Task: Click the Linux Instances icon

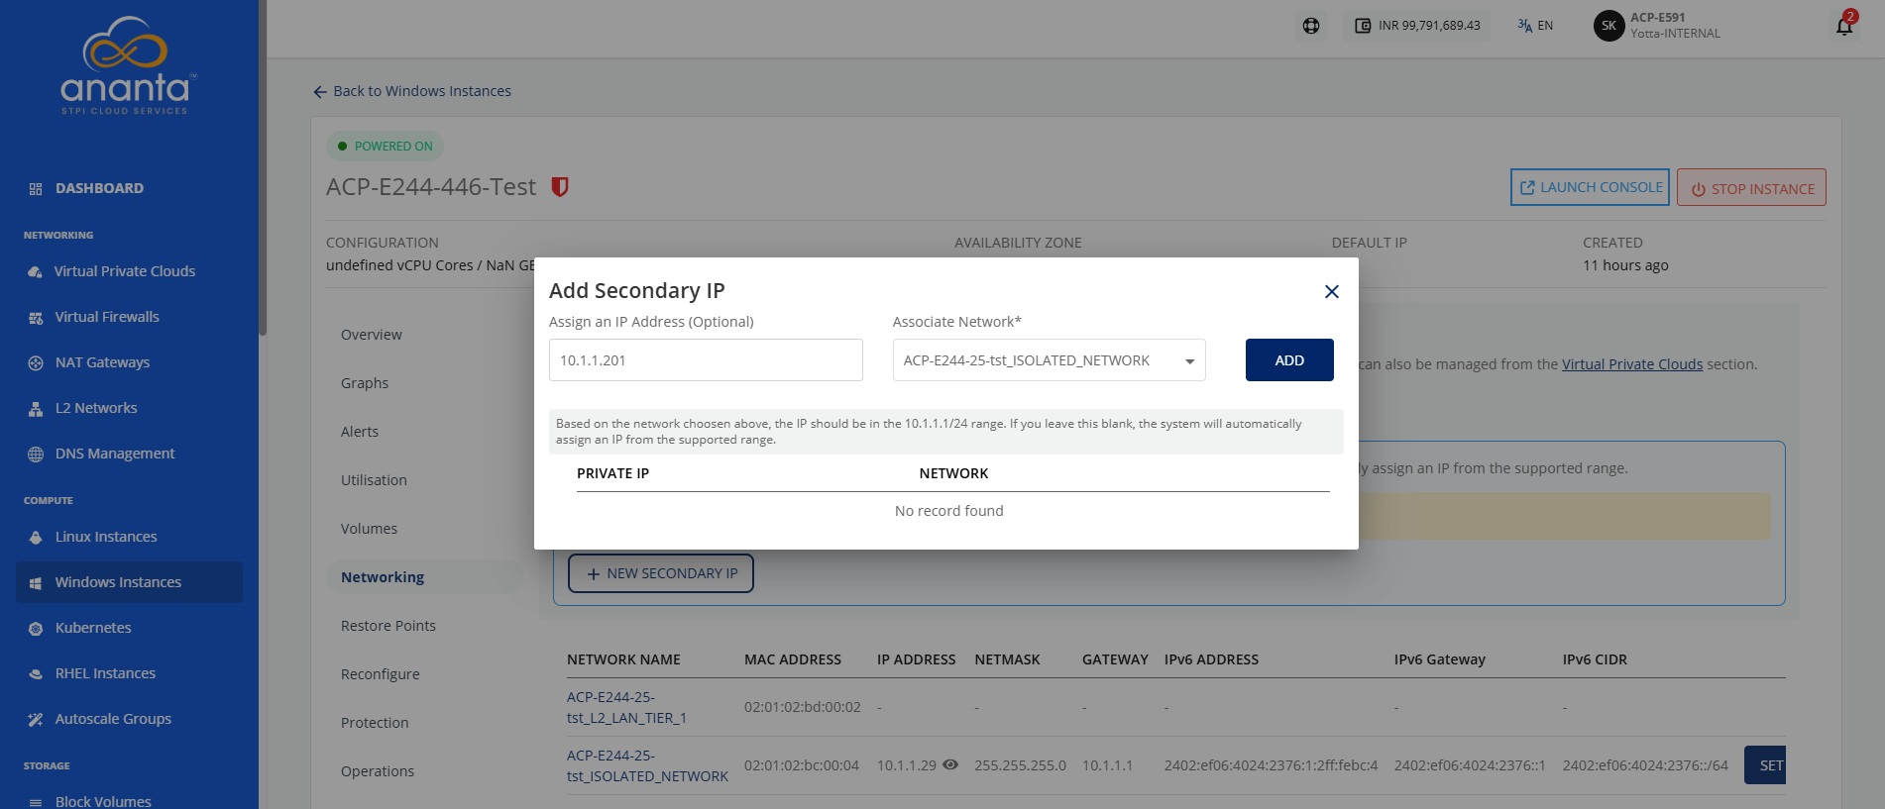Action: point(36,537)
